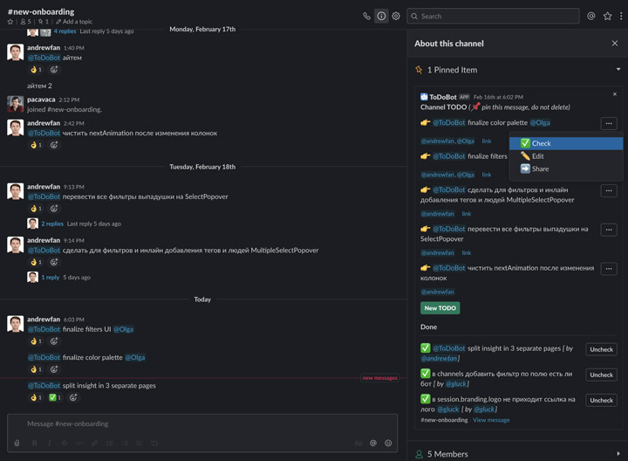The image size is (628, 461).
Task: Toggle Aa formatting toolbar in composer
Action: 358,443
